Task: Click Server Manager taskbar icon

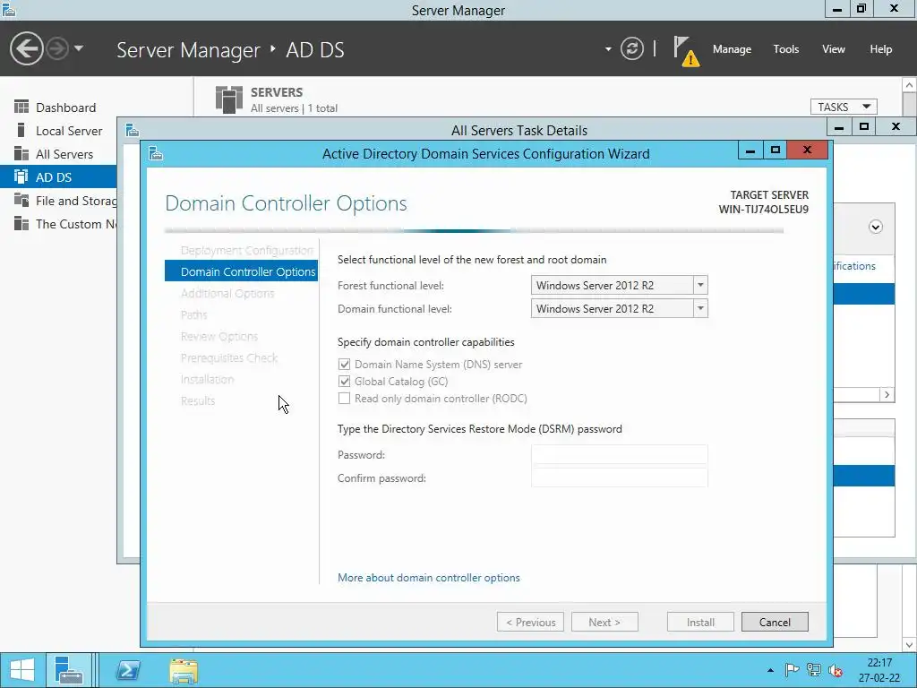Action: 69,670
